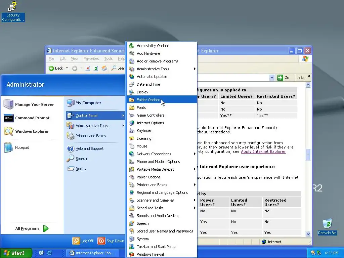Select Control Panel in Start menu
Viewport: 344px width, 258px height.
(x=95, y=116)
